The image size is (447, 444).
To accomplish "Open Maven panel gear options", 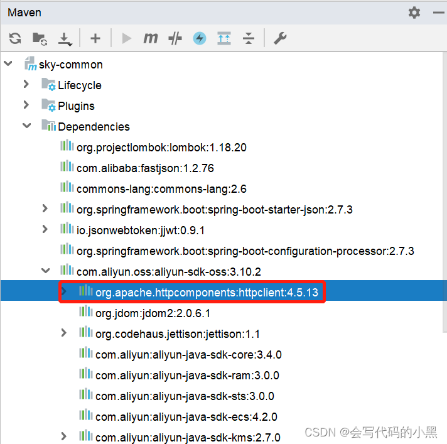I will coord(414,13).
